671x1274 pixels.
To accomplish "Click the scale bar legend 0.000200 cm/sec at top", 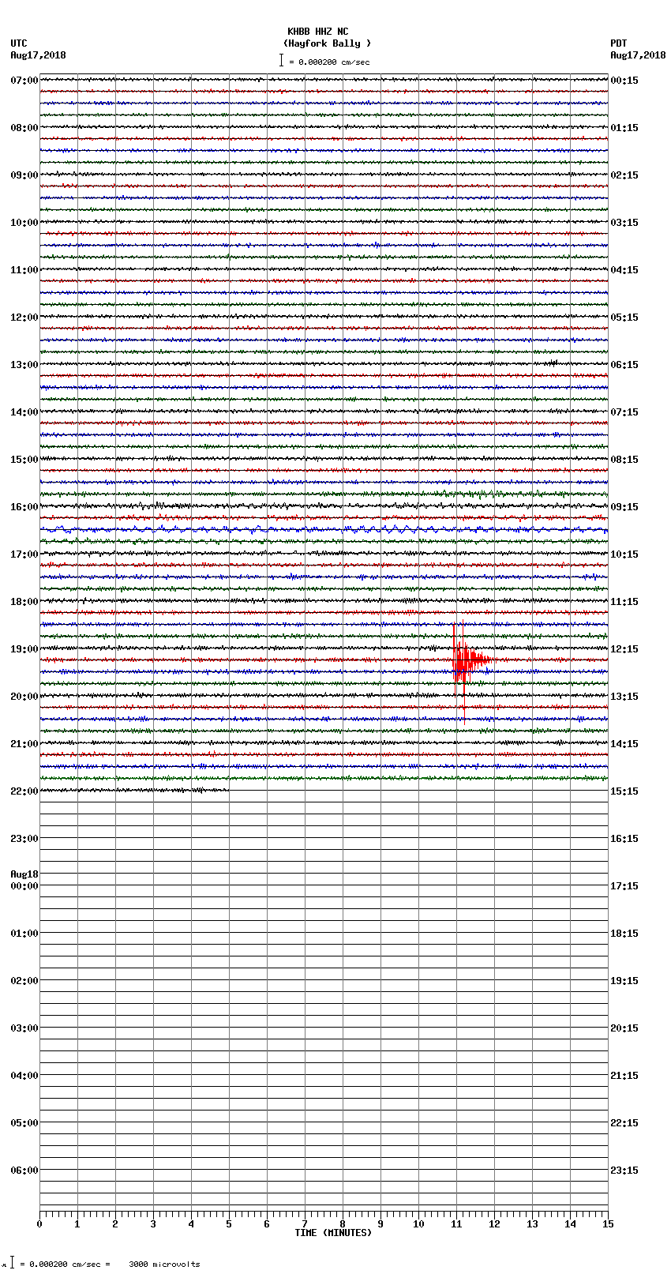I will (x=324, y=62).
